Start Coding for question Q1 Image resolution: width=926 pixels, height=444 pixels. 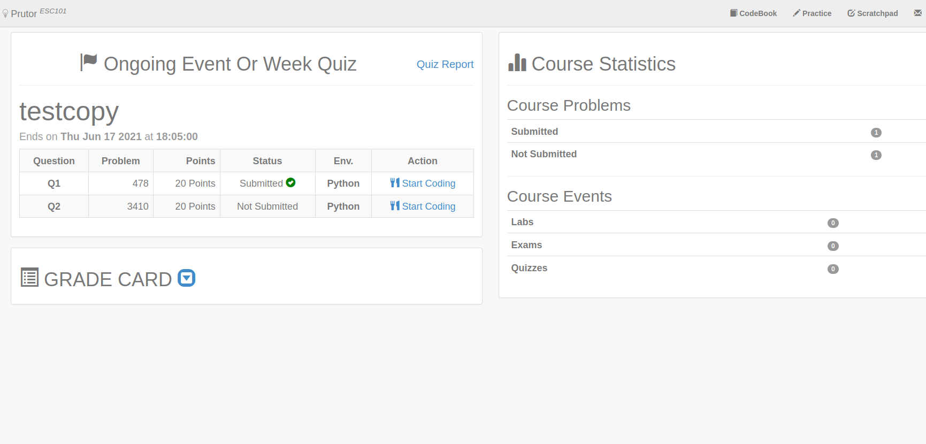[428, 183]
